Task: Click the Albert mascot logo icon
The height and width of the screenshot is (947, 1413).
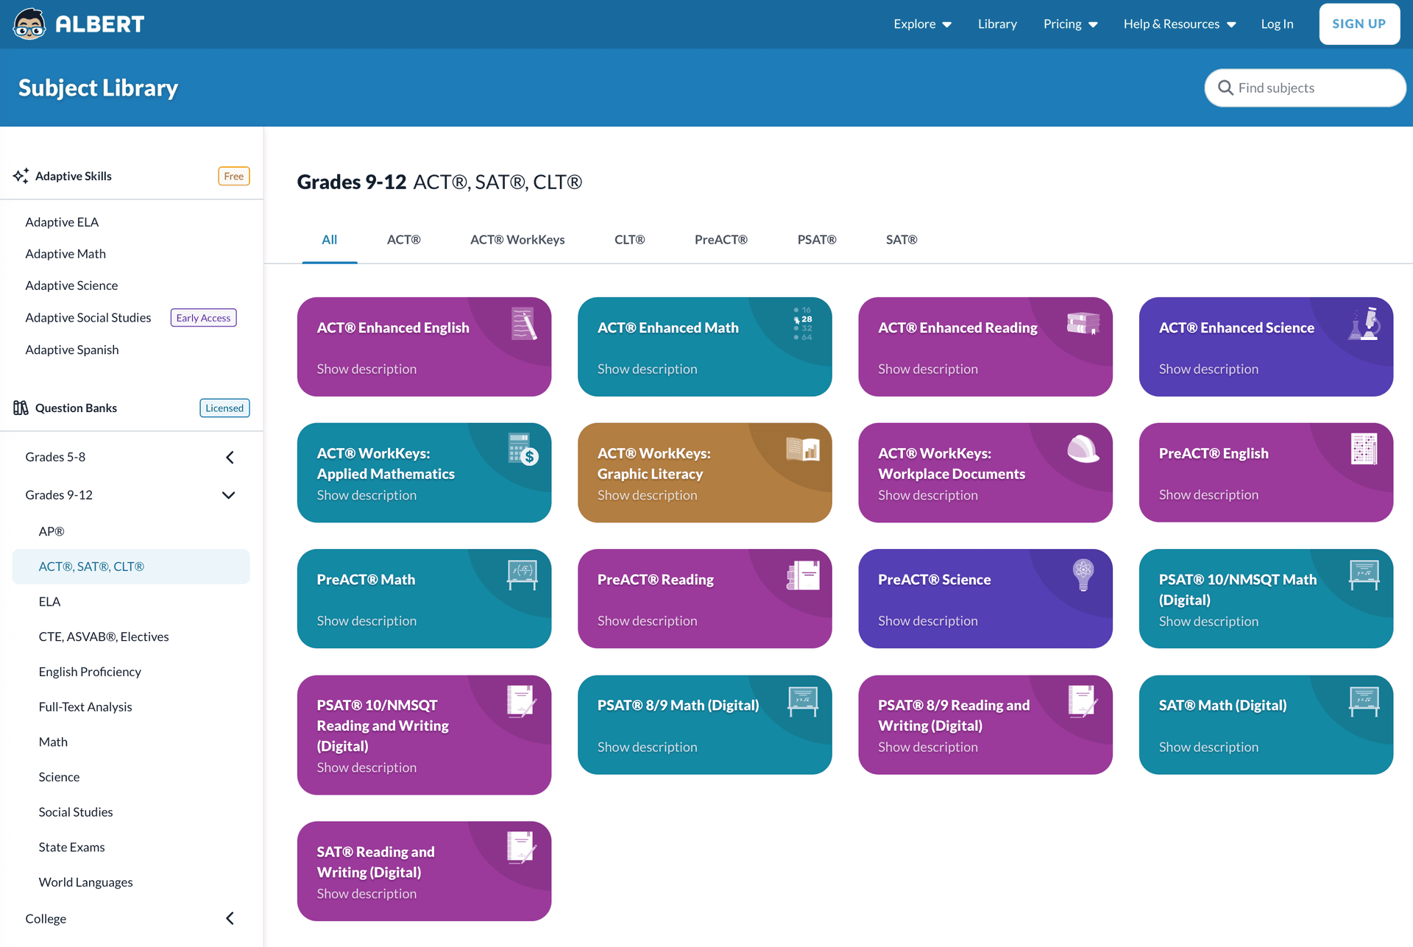Action: tap(29, 24)
